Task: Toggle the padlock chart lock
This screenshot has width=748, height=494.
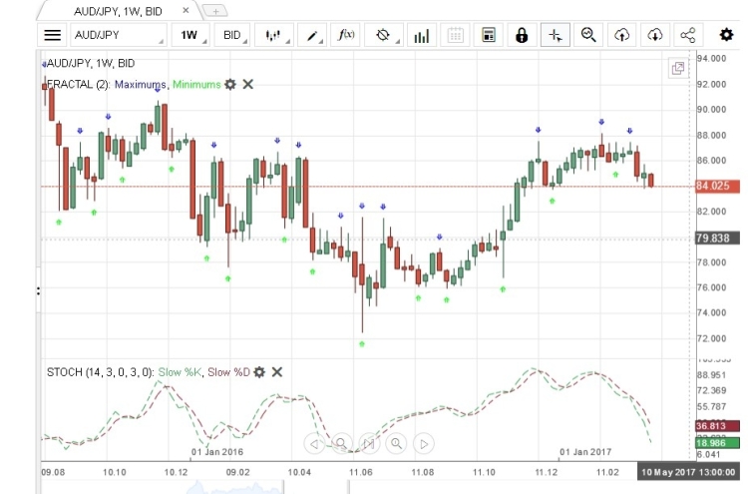Action: 522,35
